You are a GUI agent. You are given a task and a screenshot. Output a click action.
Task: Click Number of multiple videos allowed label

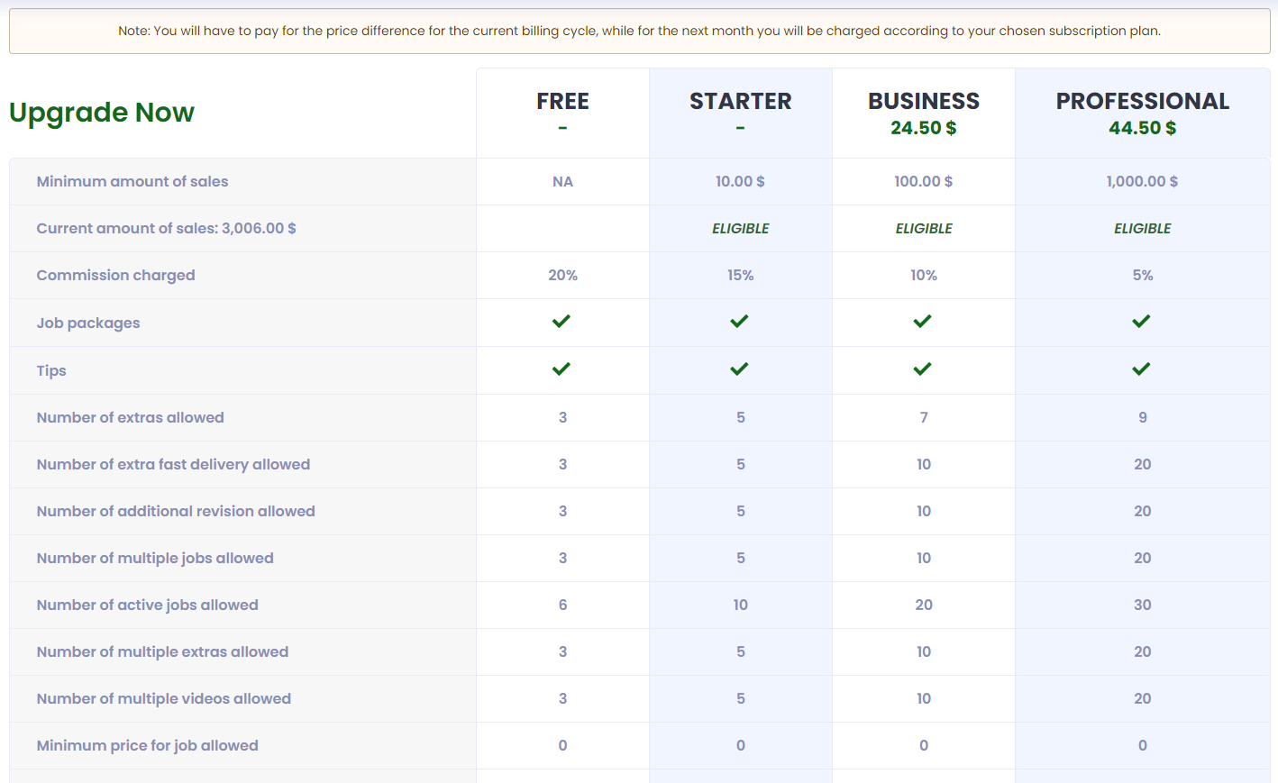click(164, 699)
